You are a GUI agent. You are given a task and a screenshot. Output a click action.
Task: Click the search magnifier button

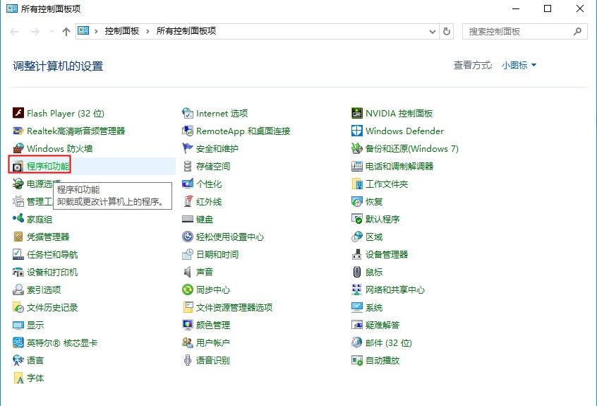(577, 32)
